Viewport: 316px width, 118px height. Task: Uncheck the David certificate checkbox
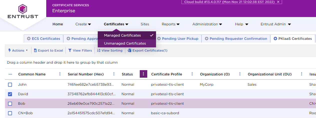pyautogui.click(x=10, y=94)
